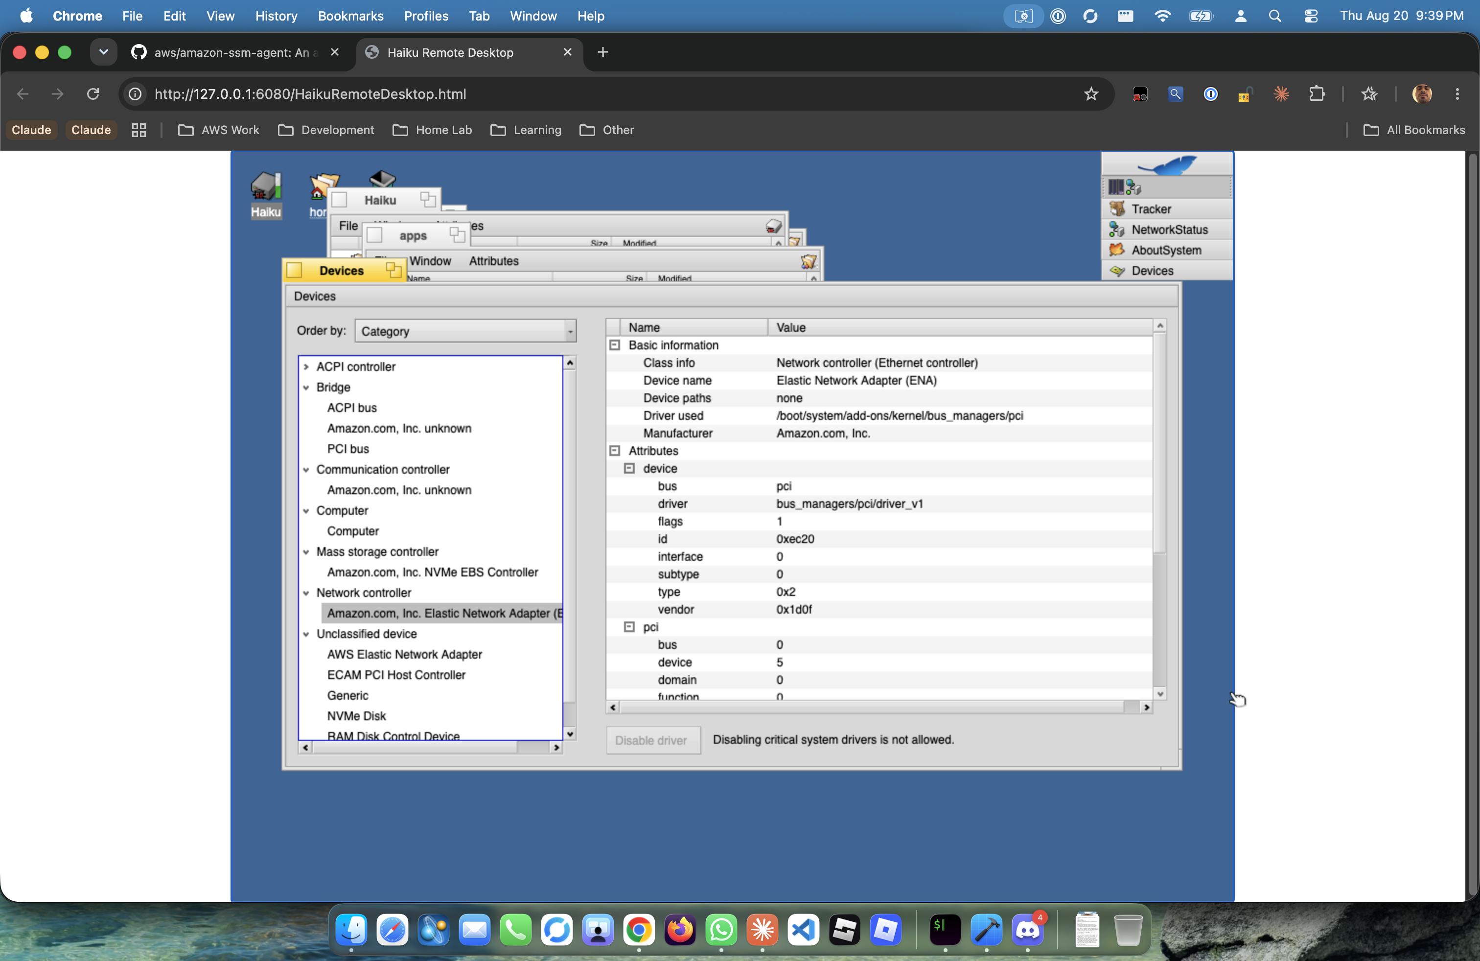The image size is (1480, 961).
Task: Click the Value column header
Action: tap(960, 327)
